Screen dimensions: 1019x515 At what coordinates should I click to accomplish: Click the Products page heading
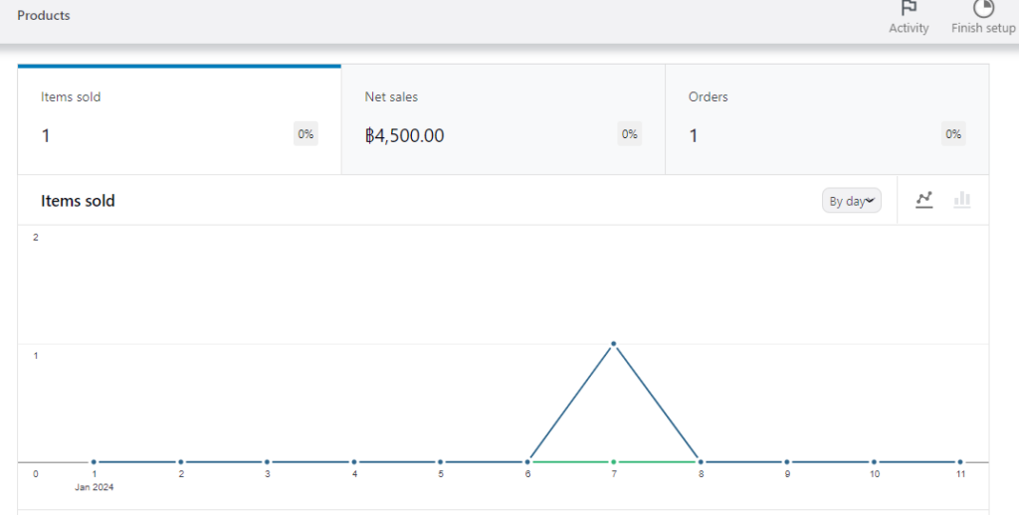pyautogui.click(x=44, y=16)
